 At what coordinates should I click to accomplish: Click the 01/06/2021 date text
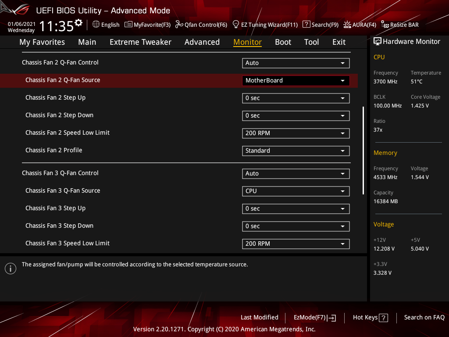pyautogui.click(x=21, y=24)
